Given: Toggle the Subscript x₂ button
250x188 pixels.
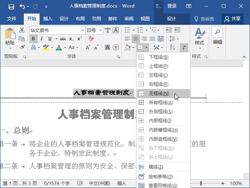Looking at the screenshot, I should click(x=70, y=39).
